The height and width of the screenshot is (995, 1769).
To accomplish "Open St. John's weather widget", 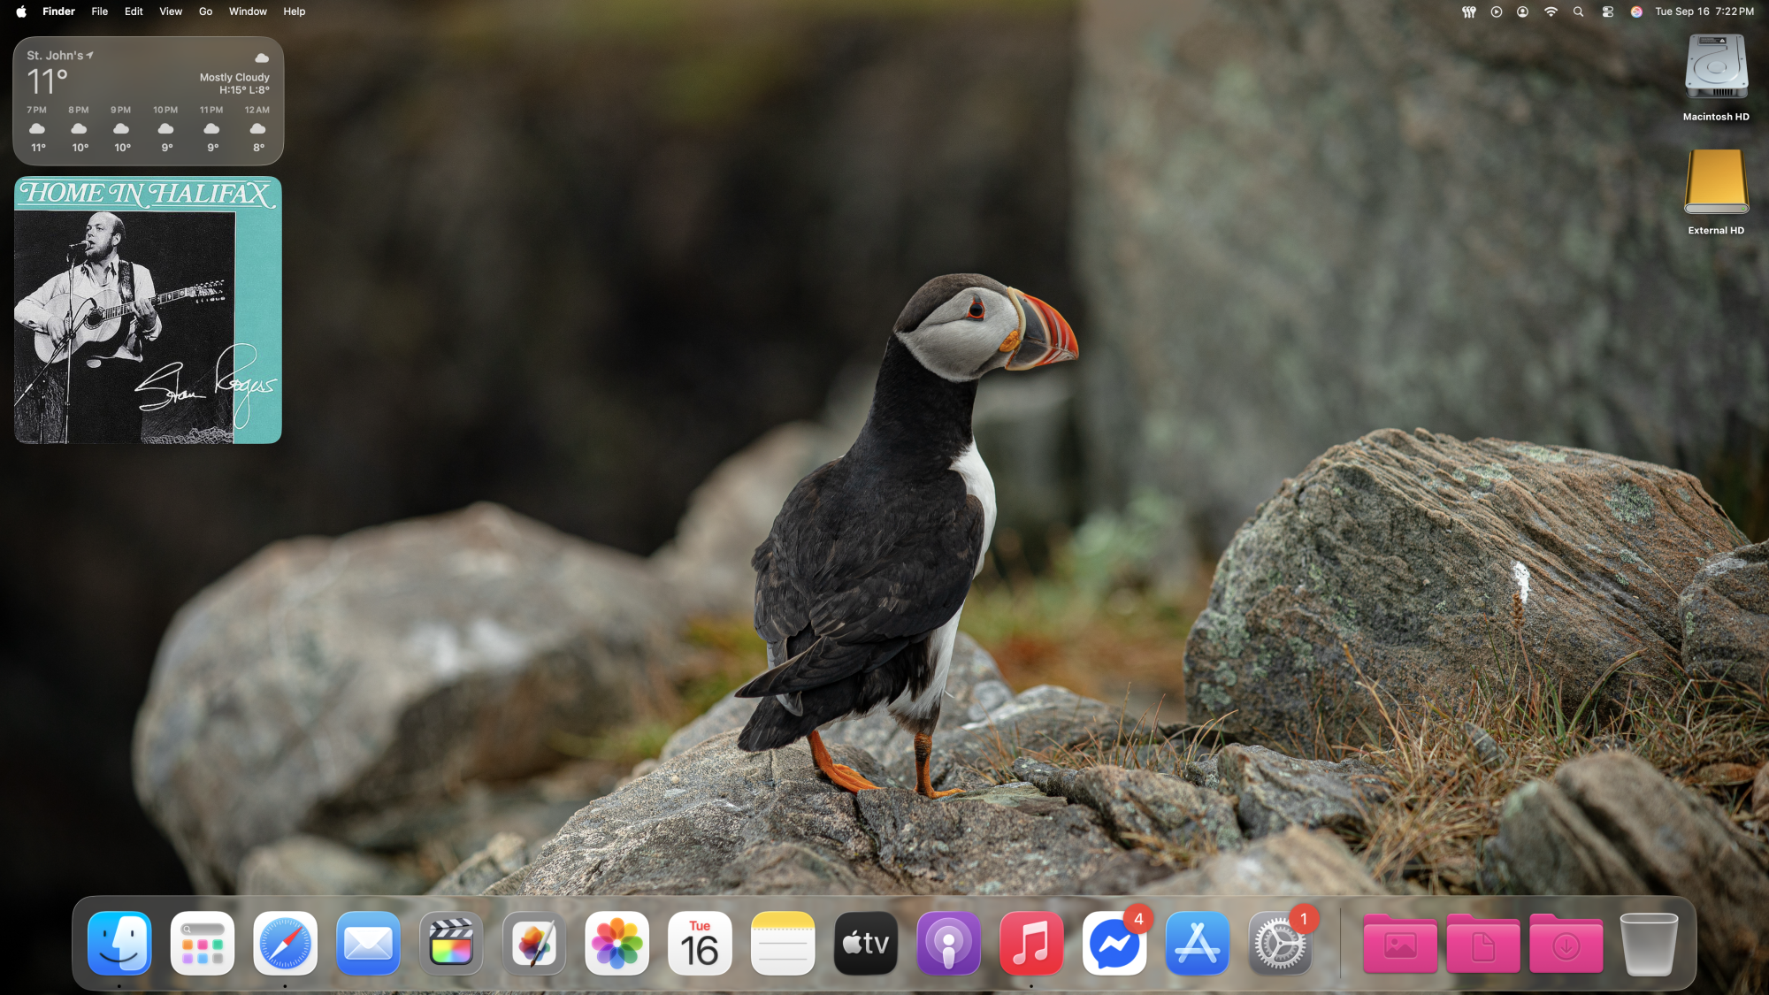I will (149, 101).
